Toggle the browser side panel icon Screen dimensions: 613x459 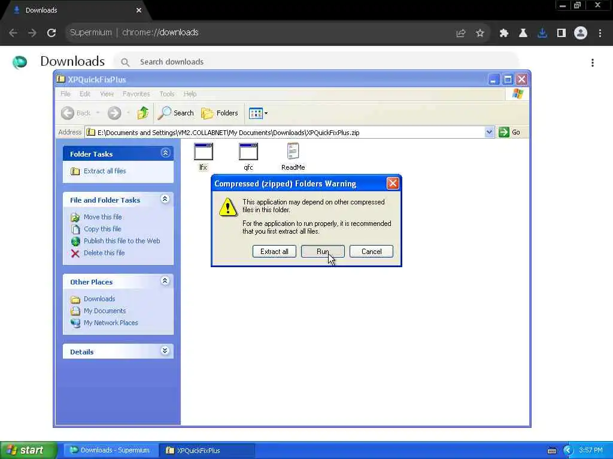point(562,33)
